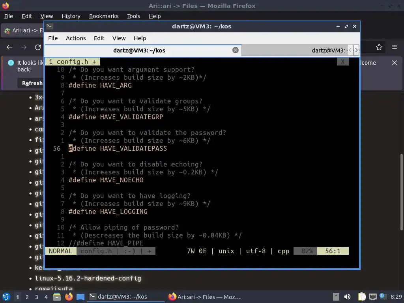Screen dimensions: 404x303
Task: Switch to workspace 2
Action: click(x=27, y=297)
